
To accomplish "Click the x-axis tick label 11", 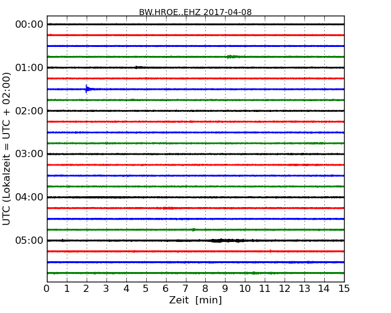I will click(x=265, y=289).
